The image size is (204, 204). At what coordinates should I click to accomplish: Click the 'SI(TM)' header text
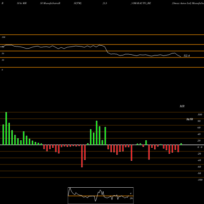pos(78,3)
